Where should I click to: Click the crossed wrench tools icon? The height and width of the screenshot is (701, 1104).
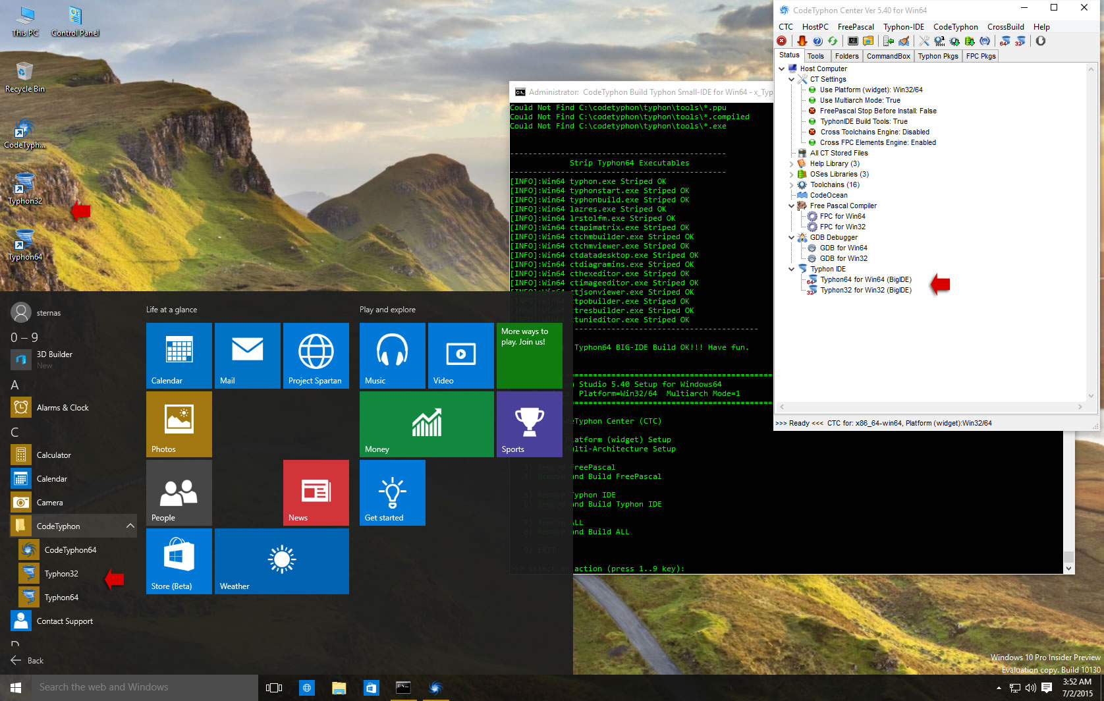(x=924, y=41)
